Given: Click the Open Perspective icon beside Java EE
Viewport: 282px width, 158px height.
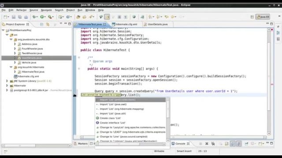Looking at the screenshot, I should (x=252, y=17).
